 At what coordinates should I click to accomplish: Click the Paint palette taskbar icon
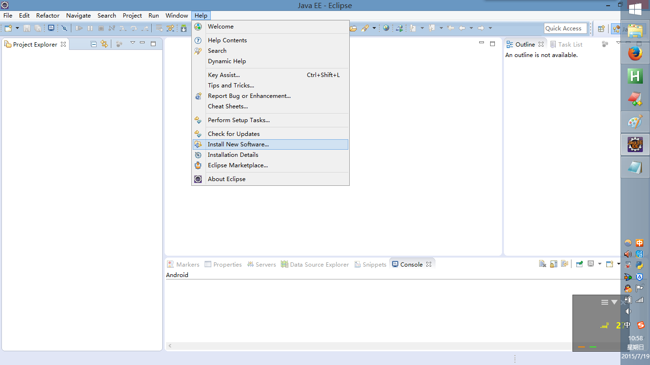[635, 122]
